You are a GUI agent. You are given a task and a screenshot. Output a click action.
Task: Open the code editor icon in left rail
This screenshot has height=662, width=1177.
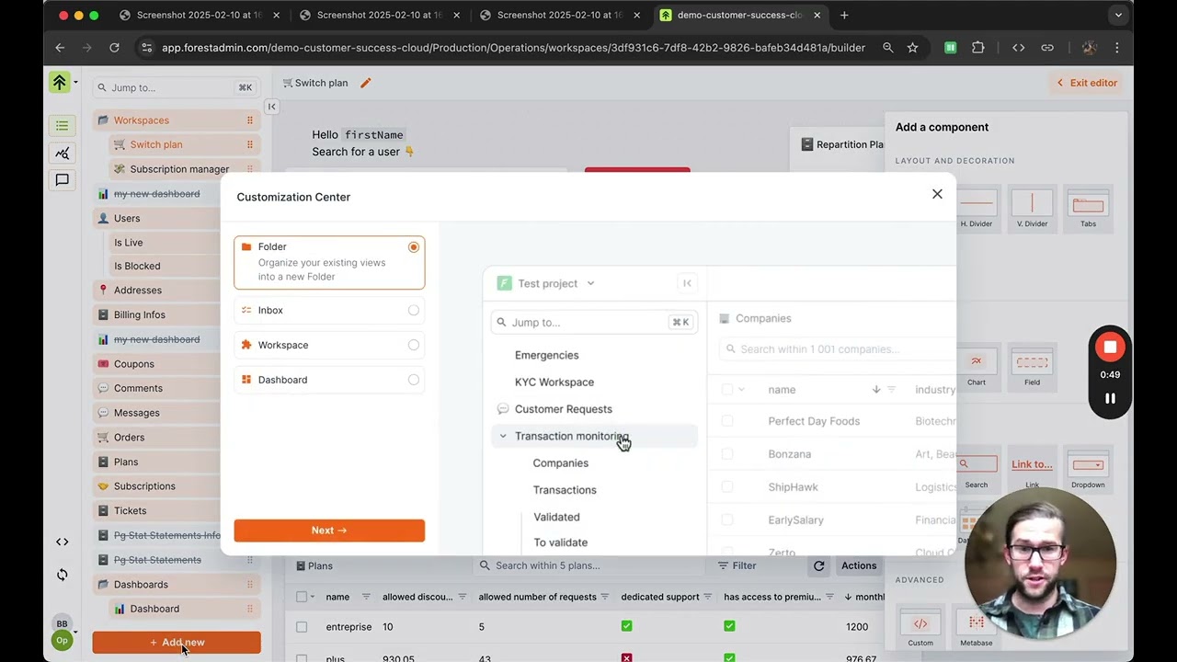coord(62,542)
